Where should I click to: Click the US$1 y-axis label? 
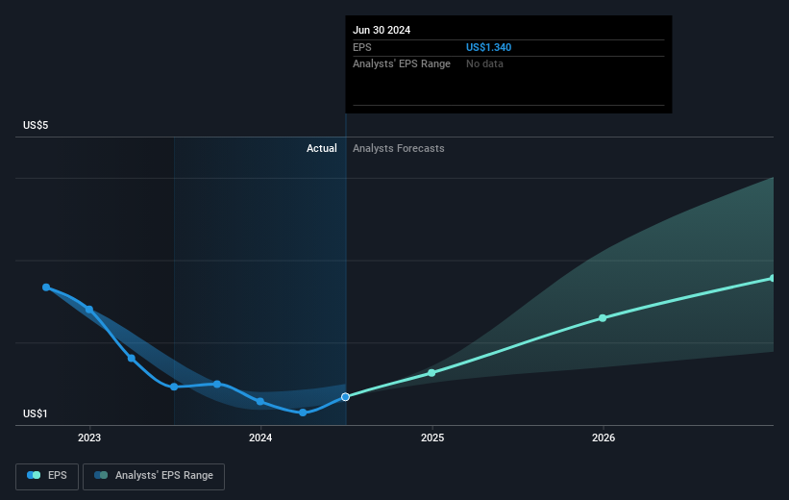pos(36,413)
